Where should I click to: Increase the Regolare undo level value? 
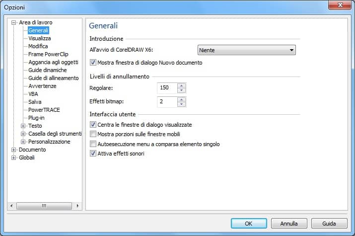[182, 85]
